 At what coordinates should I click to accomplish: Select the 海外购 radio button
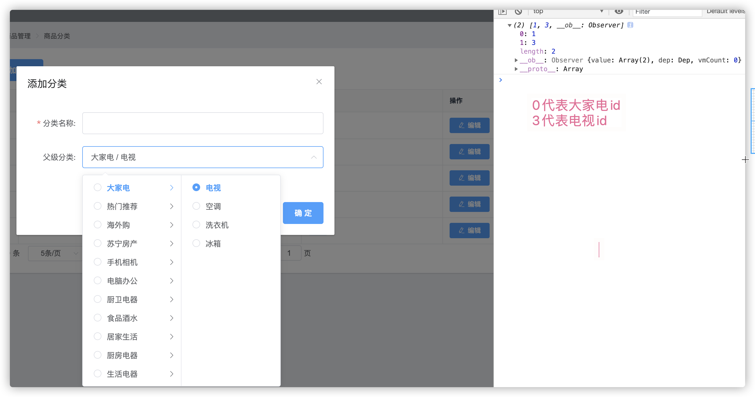pyautogui.click(x=97, y=225)
